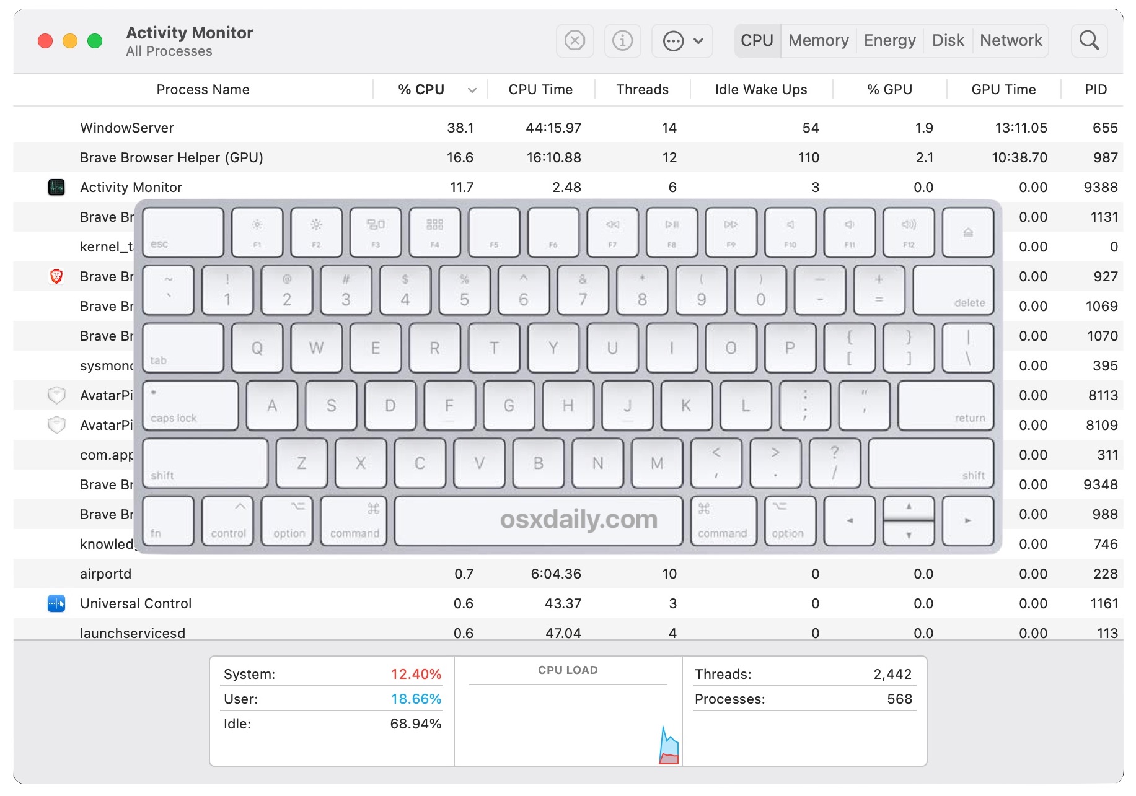The image size is (1136, 796).
Task: Sort by the Threads column header
Action: (642, 90)
